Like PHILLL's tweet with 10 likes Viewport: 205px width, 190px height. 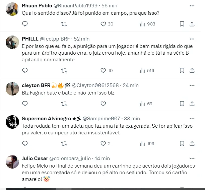[104, 70]
